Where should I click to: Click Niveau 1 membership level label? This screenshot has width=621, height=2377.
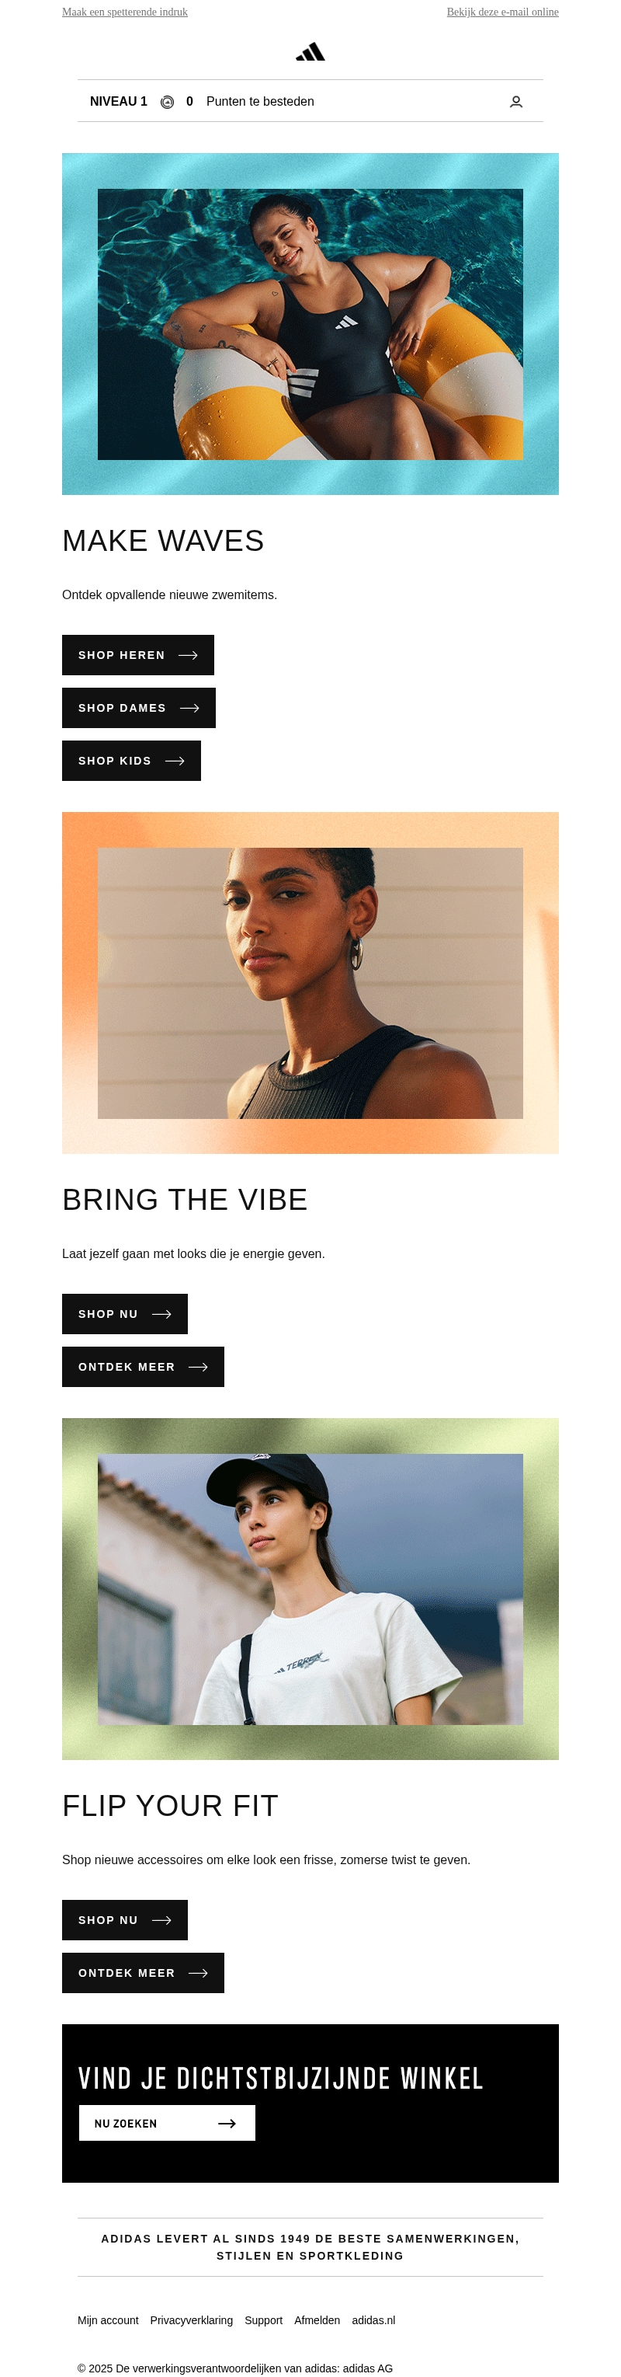pos(118,102)
